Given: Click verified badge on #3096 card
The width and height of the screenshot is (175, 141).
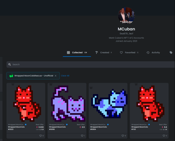Looking at the screenshot, I should point(67,125).
